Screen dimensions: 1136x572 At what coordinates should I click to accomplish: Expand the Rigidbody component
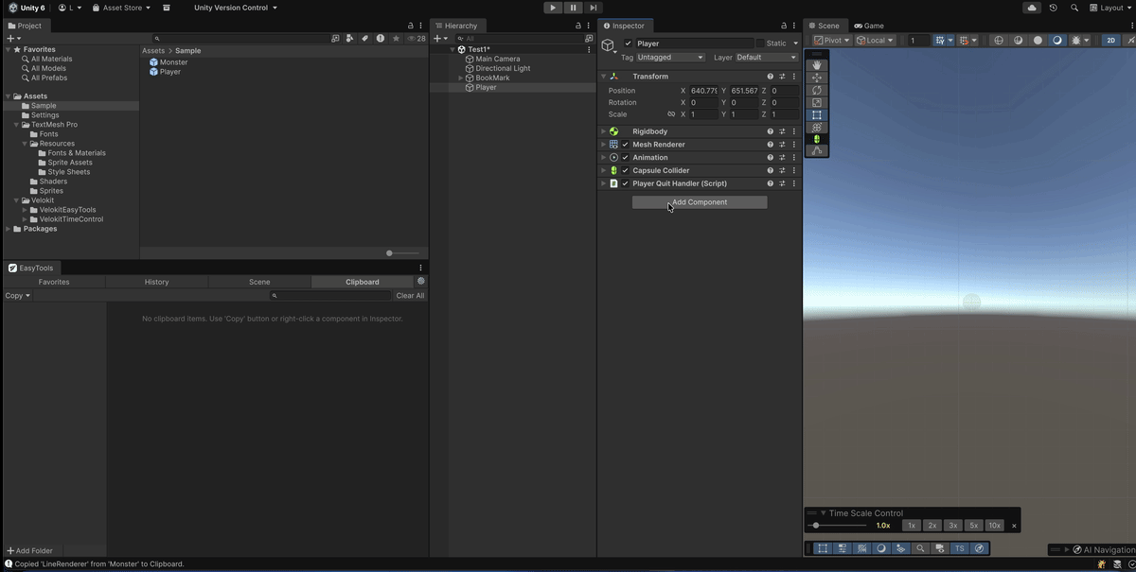603,131
